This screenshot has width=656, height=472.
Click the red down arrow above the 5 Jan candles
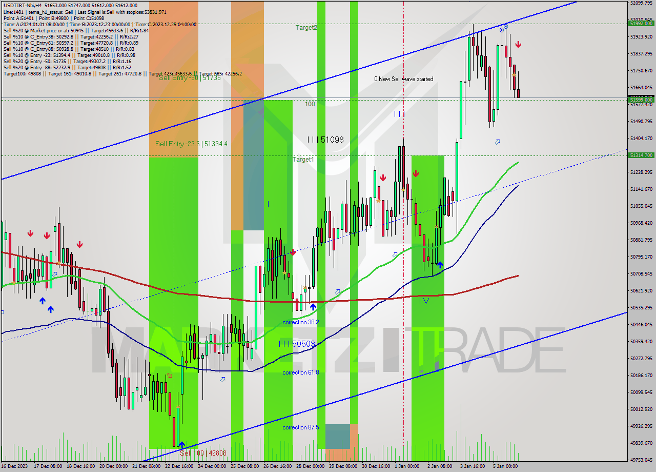pos(518,45)
